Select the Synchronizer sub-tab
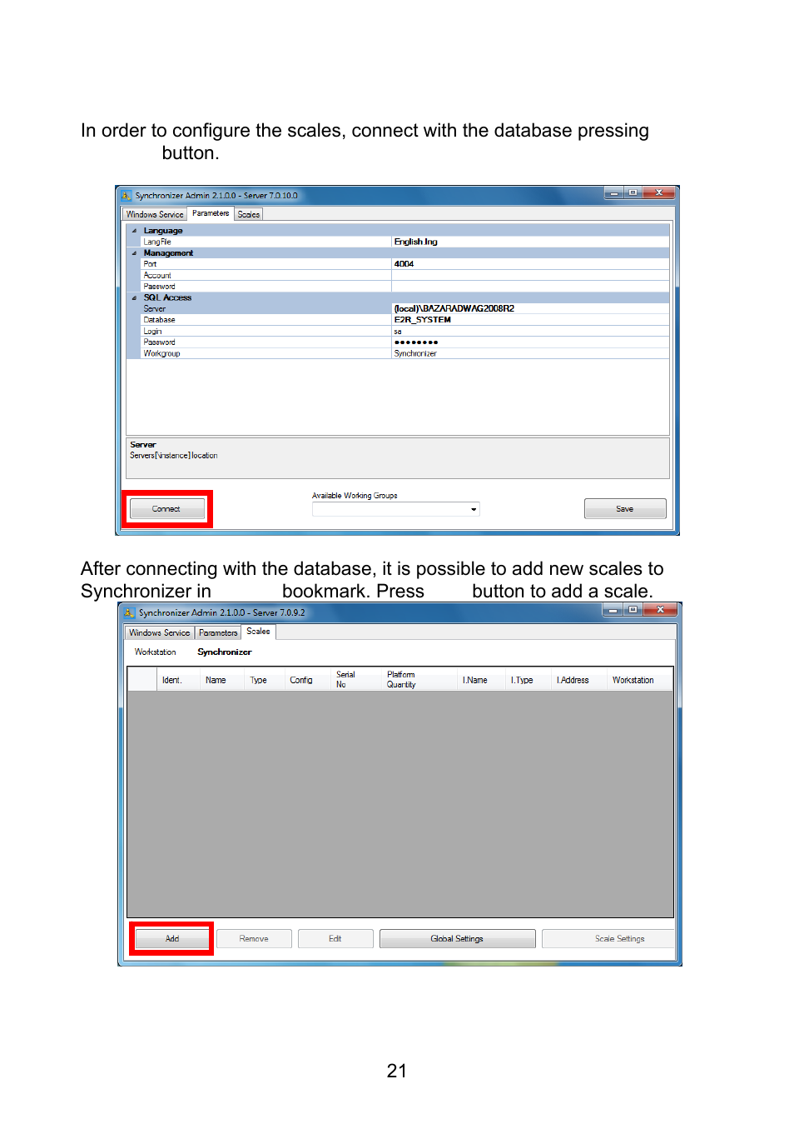 click(225, 652)
